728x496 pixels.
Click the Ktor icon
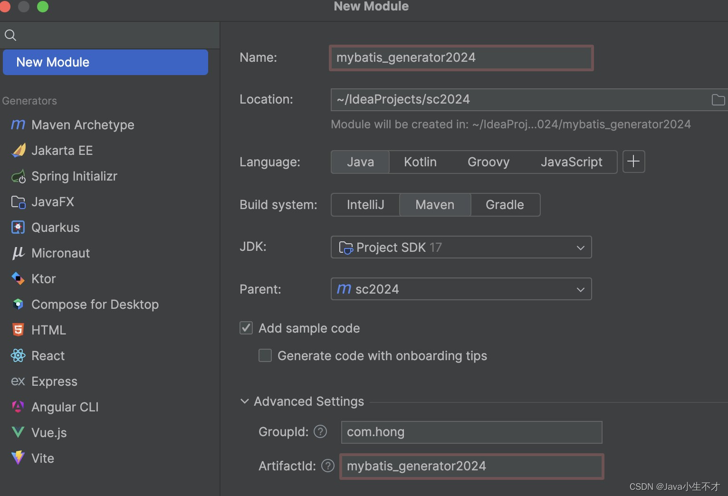tap(18, 279)
